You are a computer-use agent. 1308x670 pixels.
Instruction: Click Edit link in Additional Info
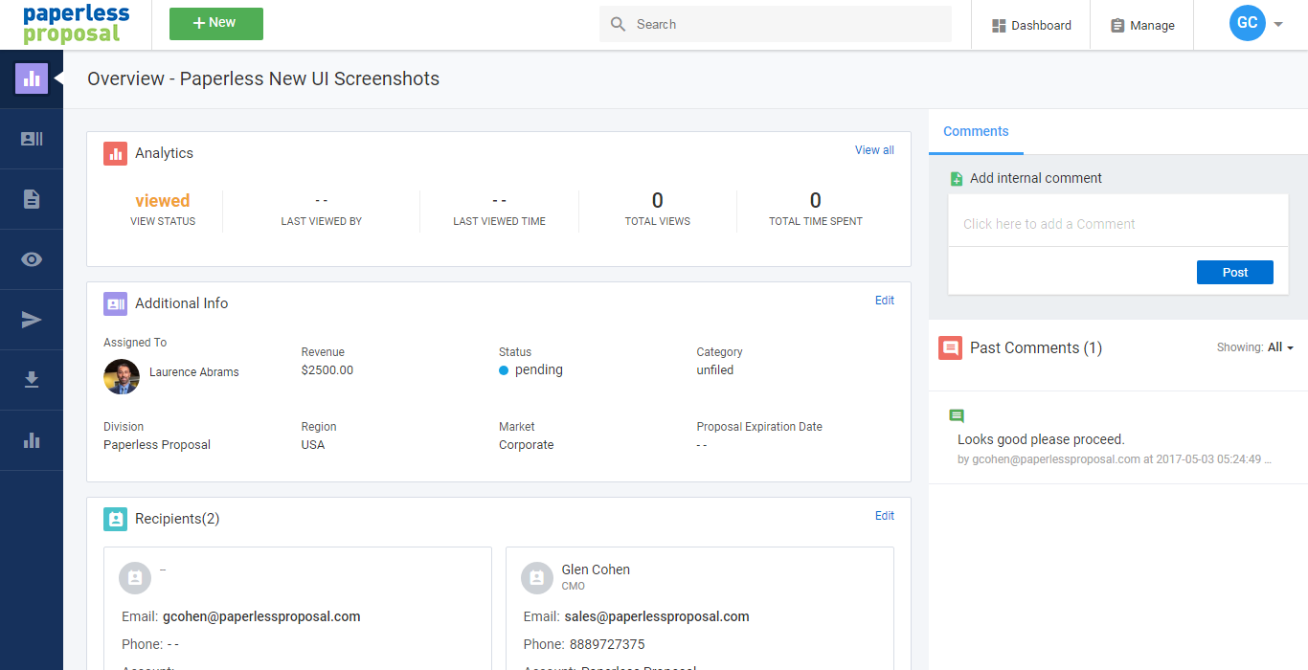[x=885, y=301]
